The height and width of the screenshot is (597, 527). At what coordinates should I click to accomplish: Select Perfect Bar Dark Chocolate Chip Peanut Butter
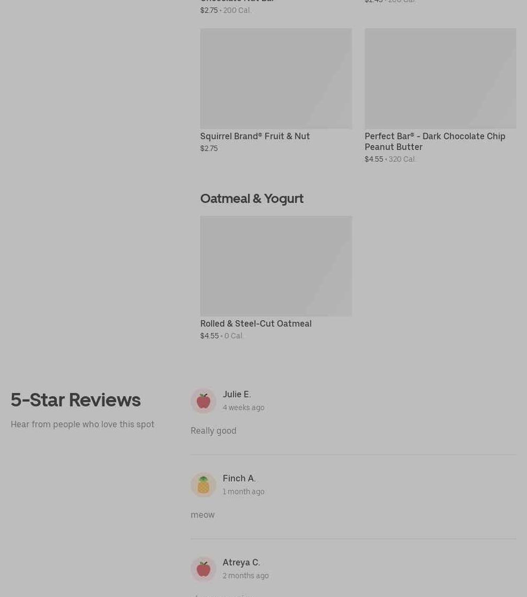[435, 142]
